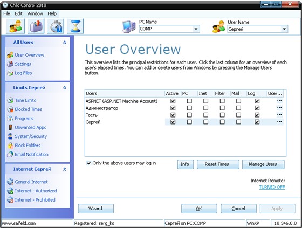Open the stopwatch chart toolbar icon

[x=56, y=26]
